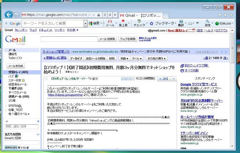
Task: Open Google Toolbar settings wrench
Action: pos(208,23)
